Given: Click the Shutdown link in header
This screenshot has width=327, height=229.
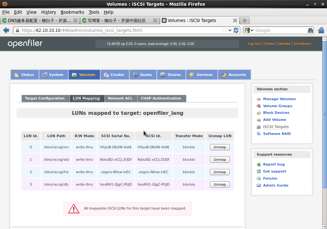Looking at the screenshot, I should (302, 44).
